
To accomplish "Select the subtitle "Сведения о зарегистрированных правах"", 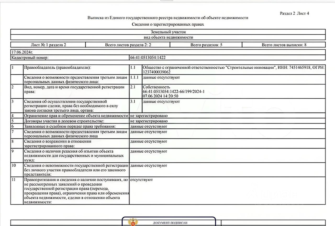I will point(168,24).
